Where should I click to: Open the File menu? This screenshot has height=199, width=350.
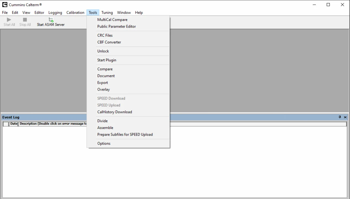click(5, 12)
